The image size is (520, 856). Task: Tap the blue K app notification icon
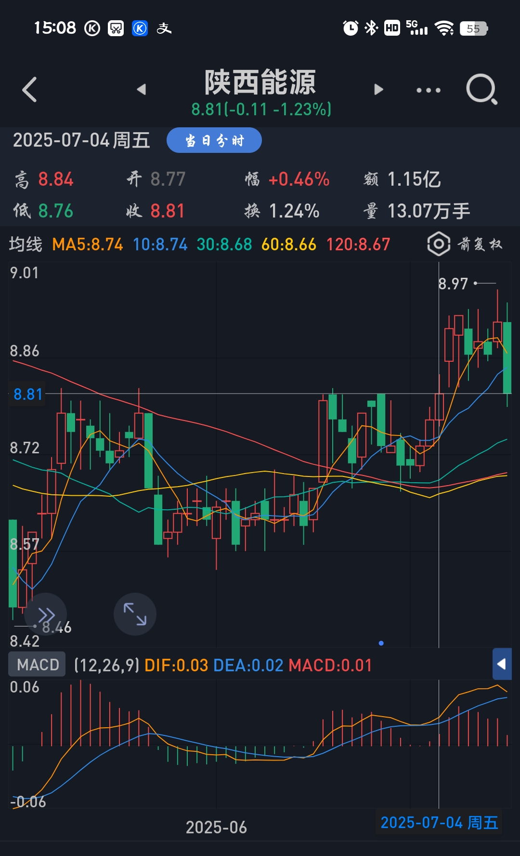point(140,28)
